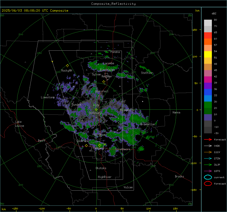Viewport: 227px width, 212px height.
Task: Click the cyan 'current' ellipse legend icon
Action: (x=208, y=177)
